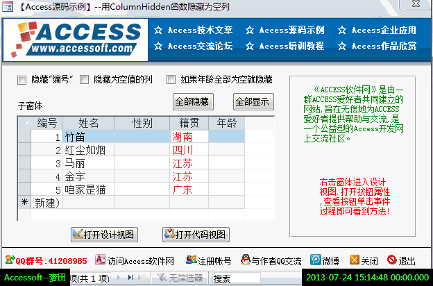Click the 年龄 column header
The width and height of the screenshot is (433, 286).
[x=226, y=123]
